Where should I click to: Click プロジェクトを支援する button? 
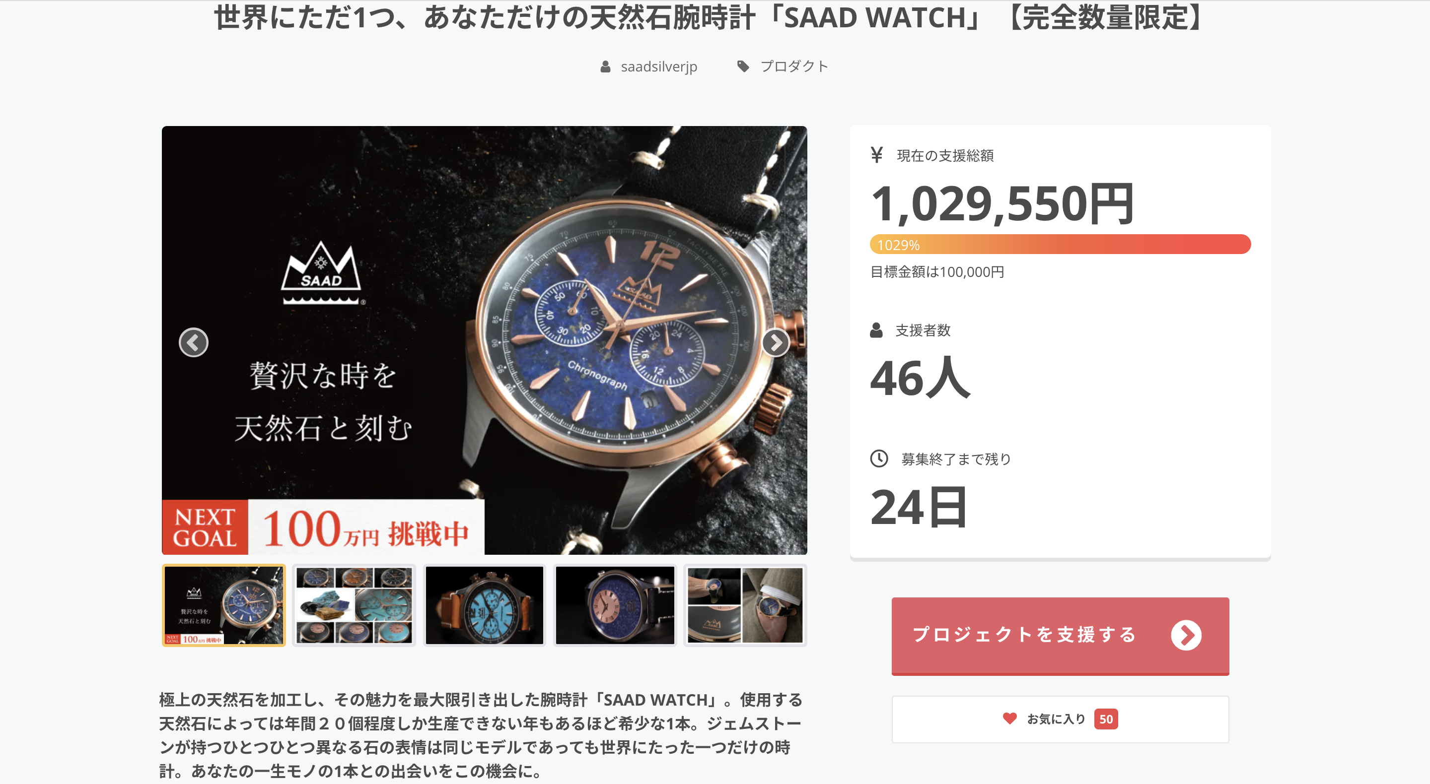pyautogui.click(x=1060, y=636)
